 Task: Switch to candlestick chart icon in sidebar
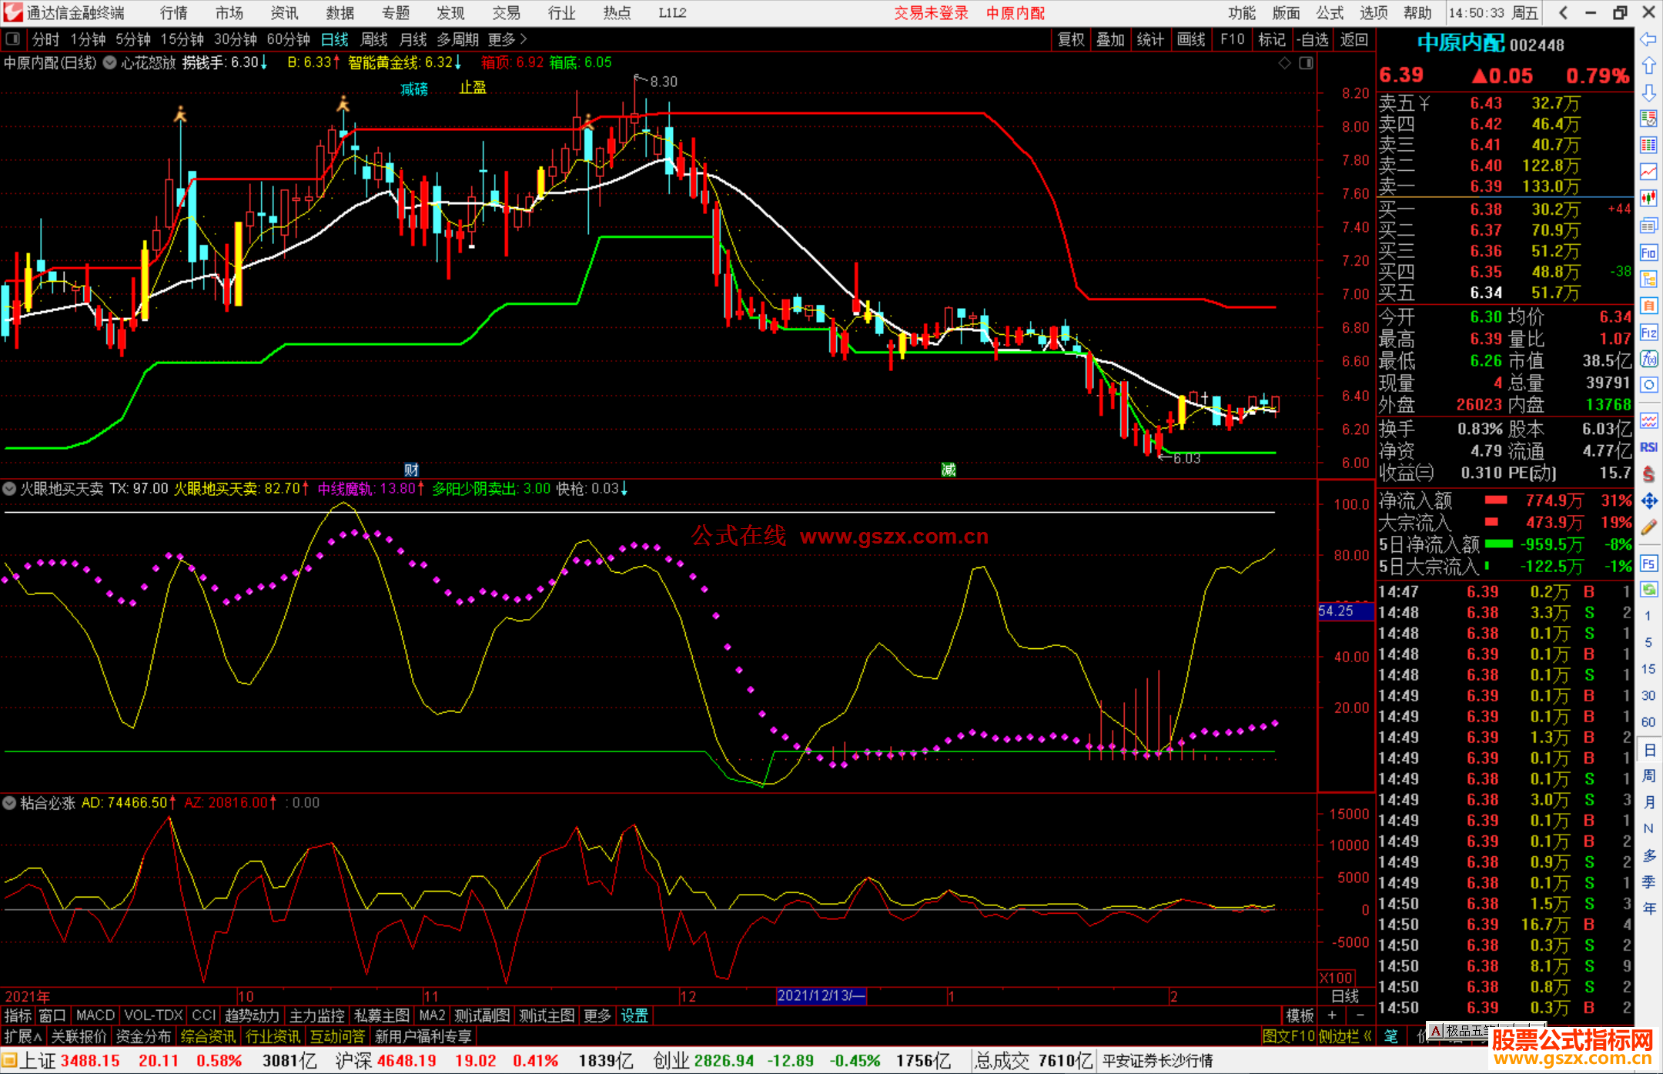[x=1648, y=199]
